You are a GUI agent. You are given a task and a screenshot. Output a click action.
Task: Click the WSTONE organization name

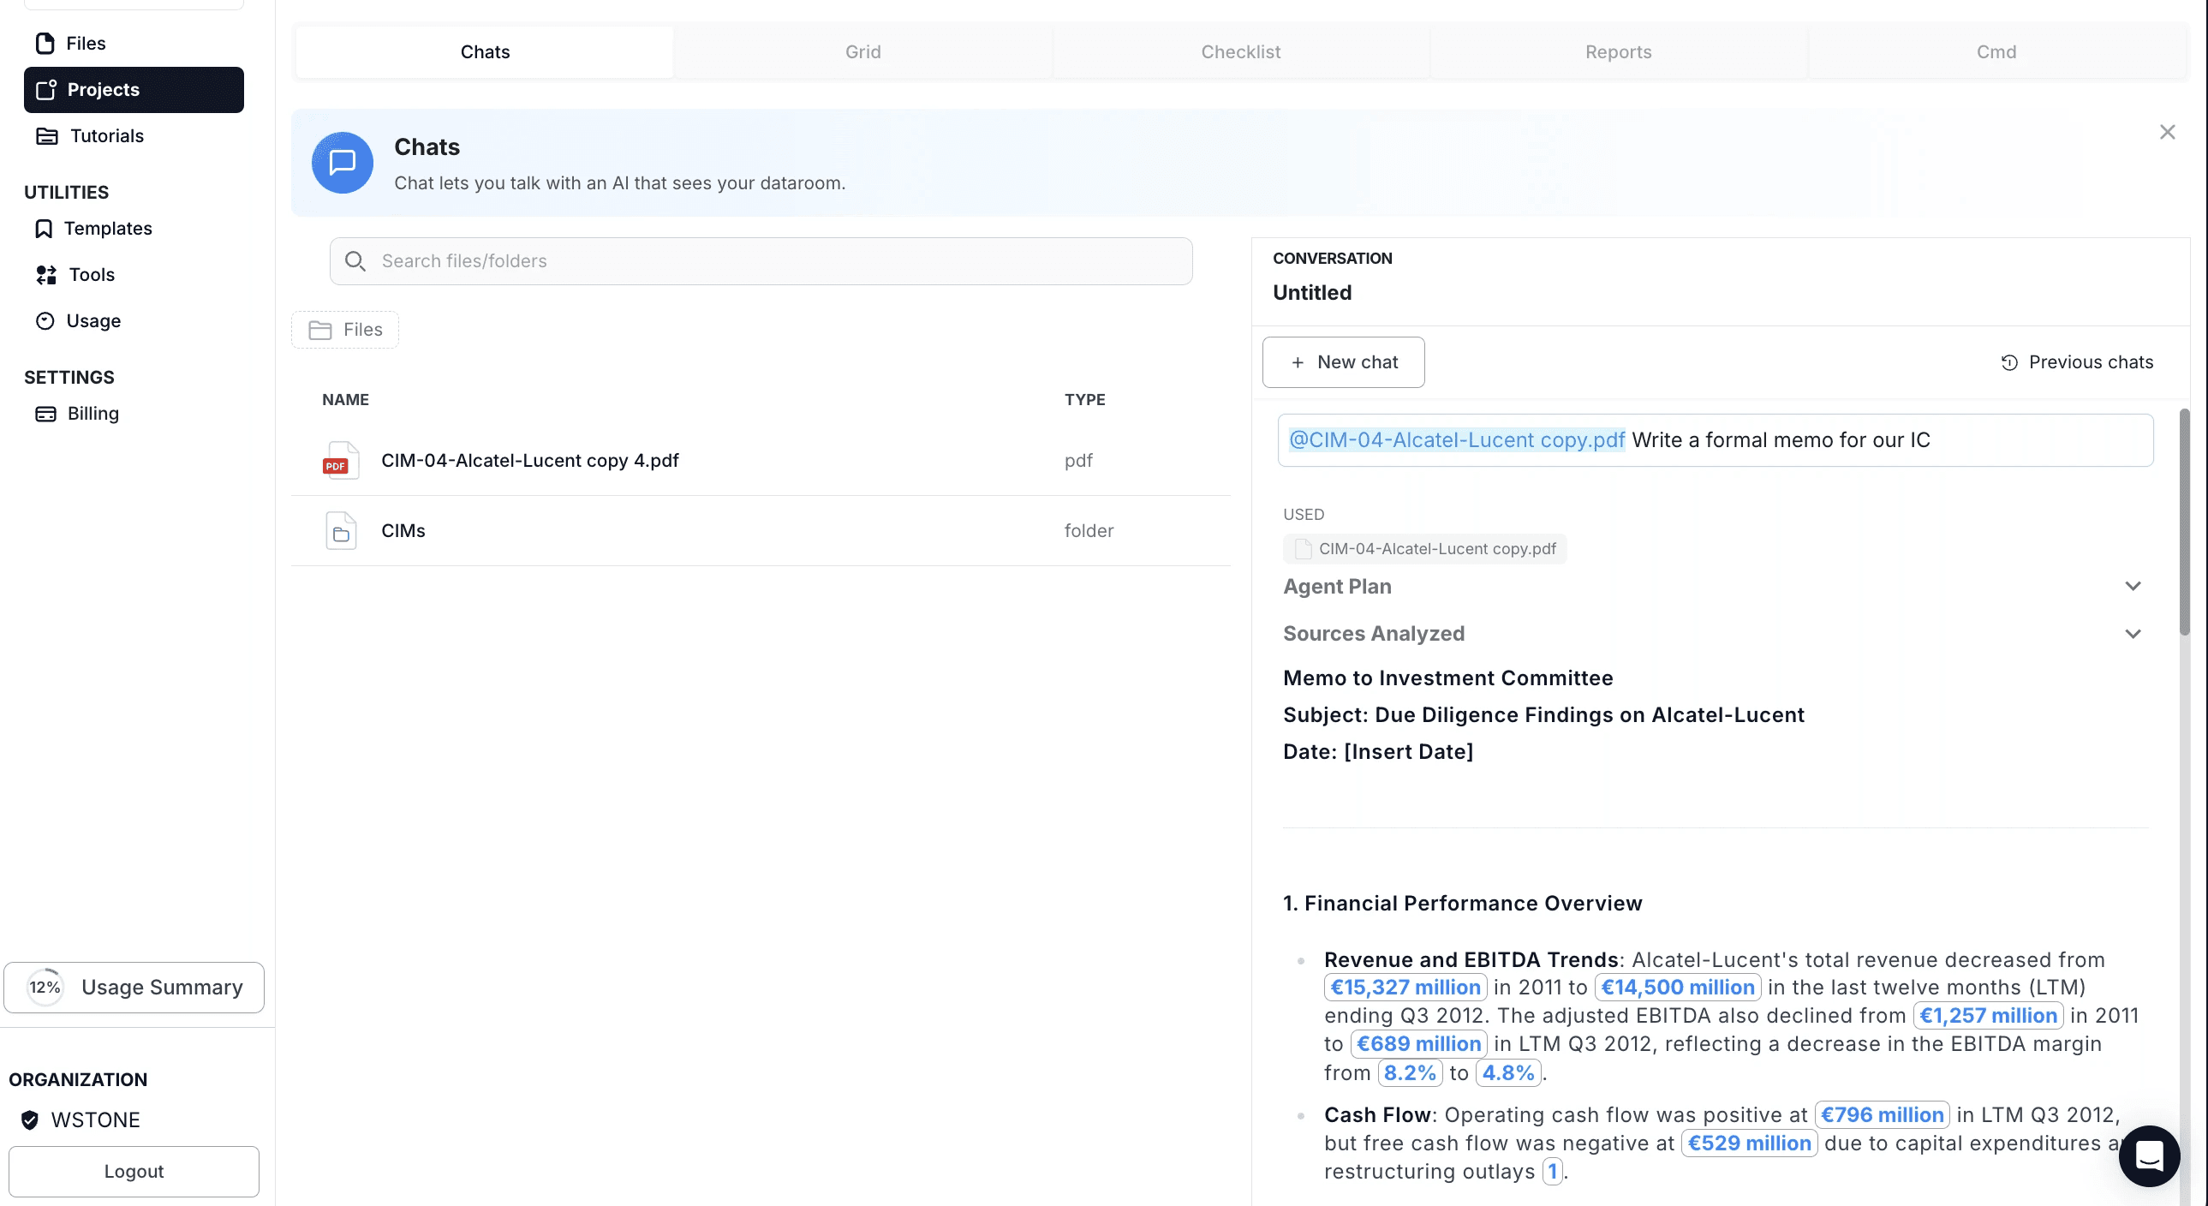[x=95, y=1120]
